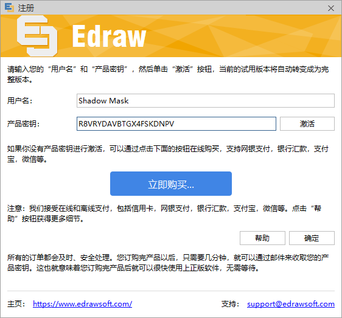Click the 主页: label near the bottom
342x318 pixels.
point(16,304)
